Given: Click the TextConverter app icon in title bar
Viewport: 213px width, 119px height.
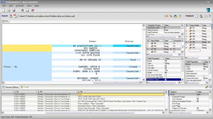Looking at the screenshot, I should tap(3, 2).
